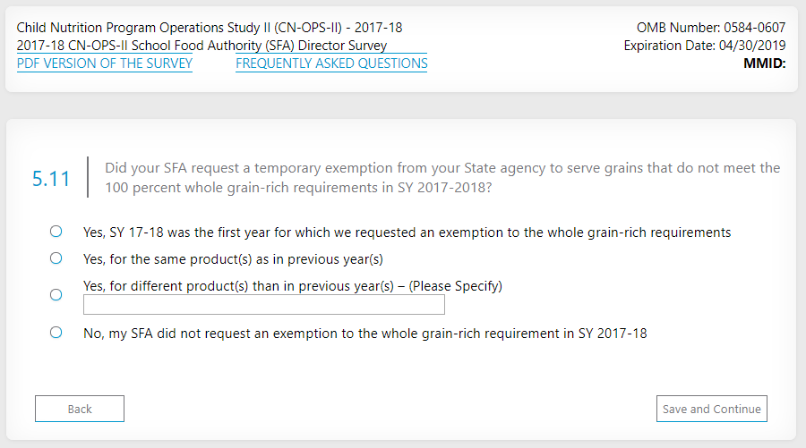This screenshot has width=806, height=448.
Task: Click the MMID label in the header
Action: point(764,63)
